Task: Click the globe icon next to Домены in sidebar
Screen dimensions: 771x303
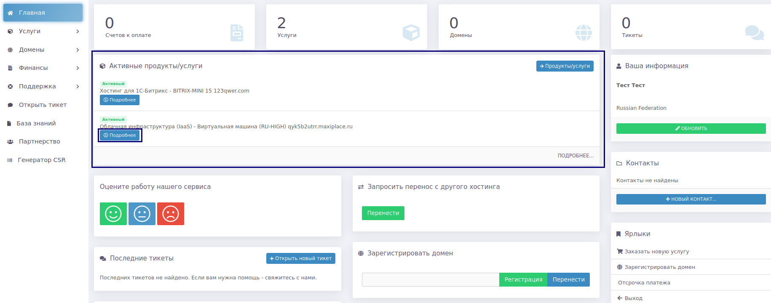Action: (x=11, y=50)
